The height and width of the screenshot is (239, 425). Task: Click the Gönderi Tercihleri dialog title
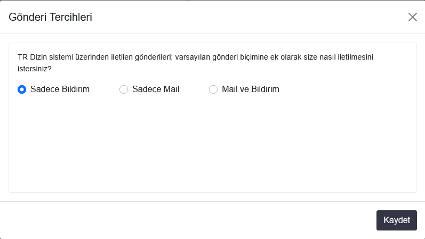click(51, 17)
